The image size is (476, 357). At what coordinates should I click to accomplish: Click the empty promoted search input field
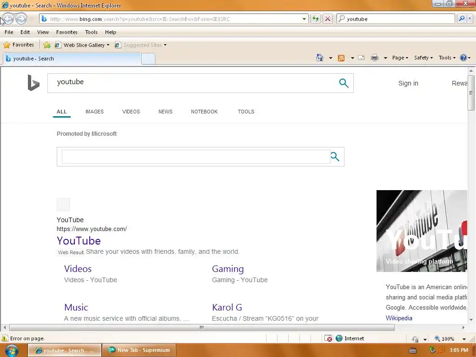tap(196, 157)
